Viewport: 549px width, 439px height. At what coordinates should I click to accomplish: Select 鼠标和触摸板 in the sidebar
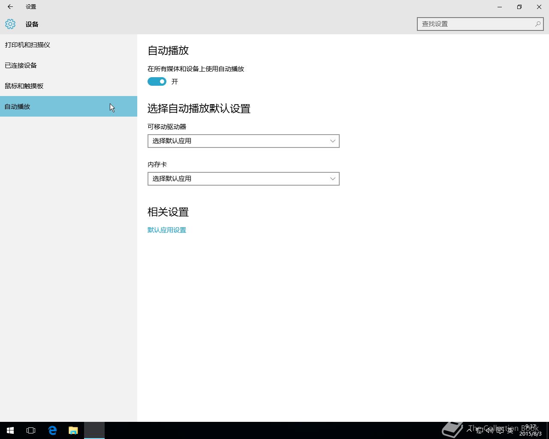click(69, 86)
